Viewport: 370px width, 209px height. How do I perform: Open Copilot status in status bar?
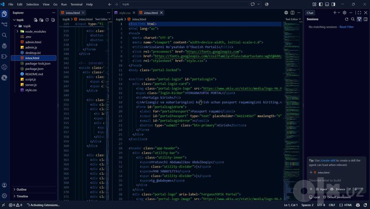click(358, 205)
